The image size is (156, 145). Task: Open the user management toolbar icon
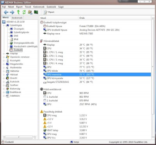(x=30, y=12)
